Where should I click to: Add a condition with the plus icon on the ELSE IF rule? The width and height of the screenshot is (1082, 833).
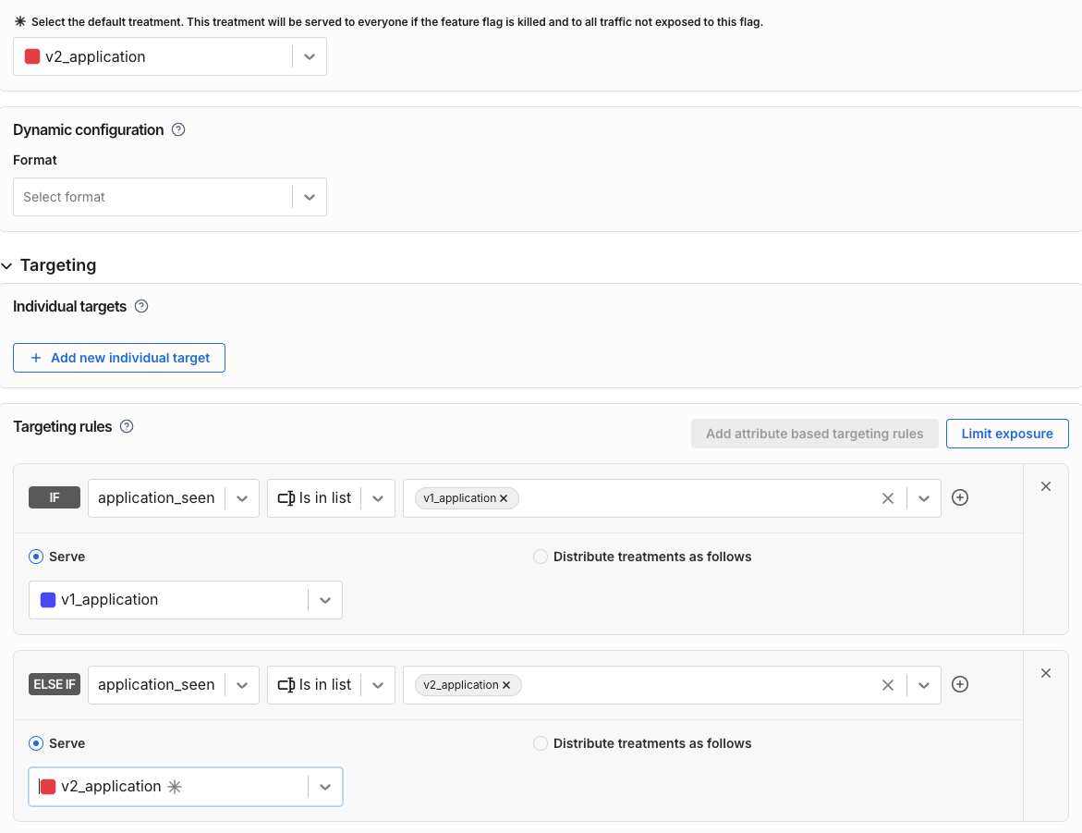tap(959, 684)
